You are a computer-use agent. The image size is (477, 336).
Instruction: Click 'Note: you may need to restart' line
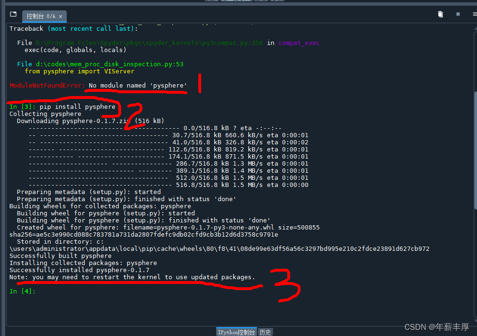[132, 277]
